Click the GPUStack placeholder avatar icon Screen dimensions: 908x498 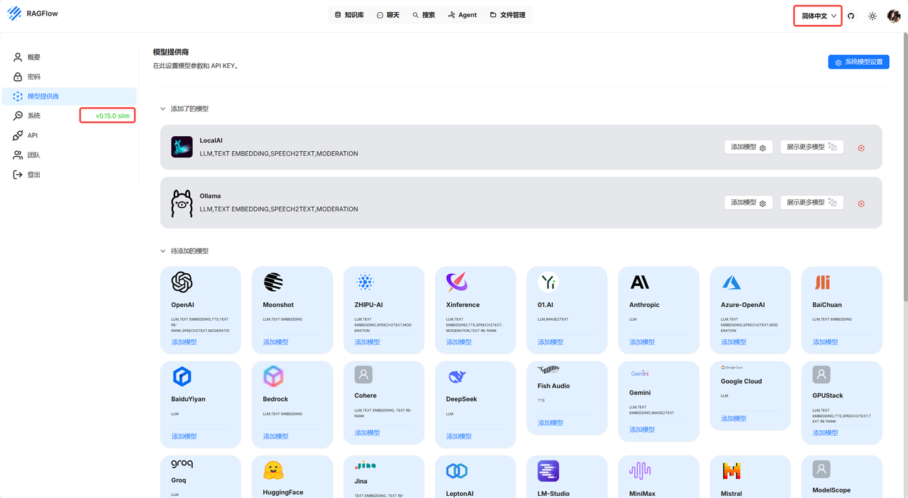[x=821, y=375]
